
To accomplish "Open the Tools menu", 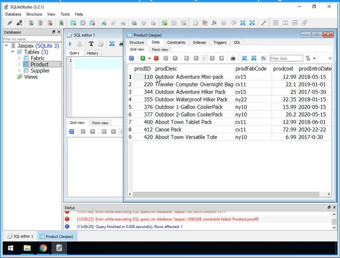I will 65,14.
